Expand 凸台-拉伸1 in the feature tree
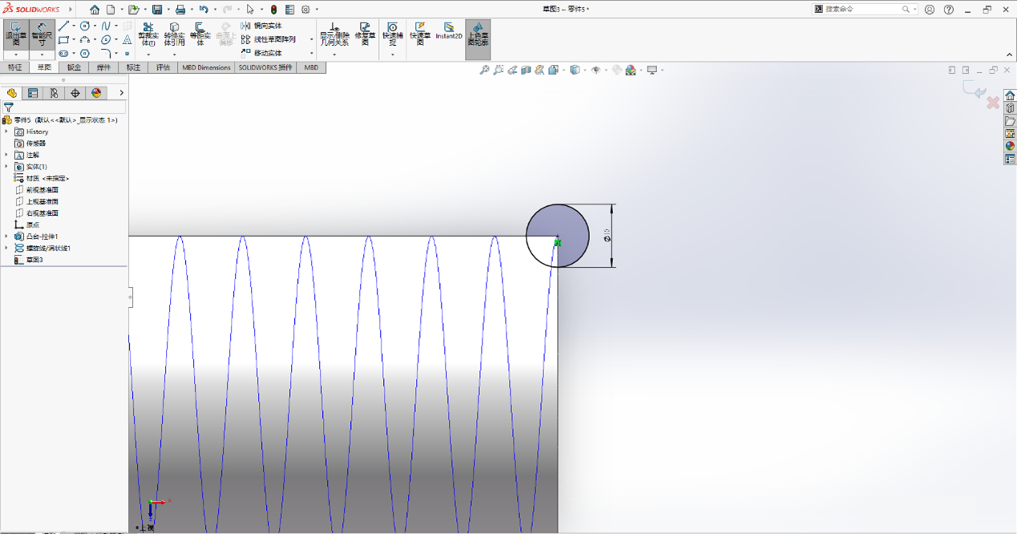Image resolution: width=1017 pixels, height=534 pixels. point(8,237)
